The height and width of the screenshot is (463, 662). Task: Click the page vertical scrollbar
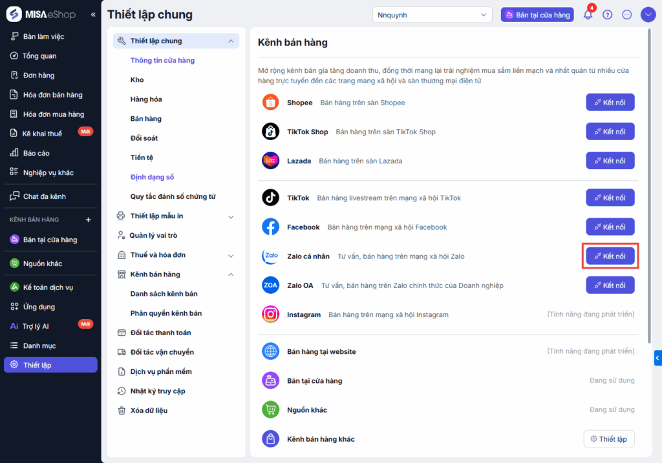click(649, 185)
